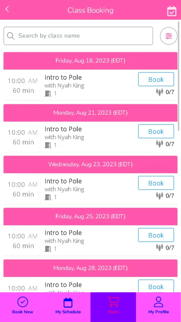
Task: Click the attendees icon for Aug 25 class
Action: [159, 247]
